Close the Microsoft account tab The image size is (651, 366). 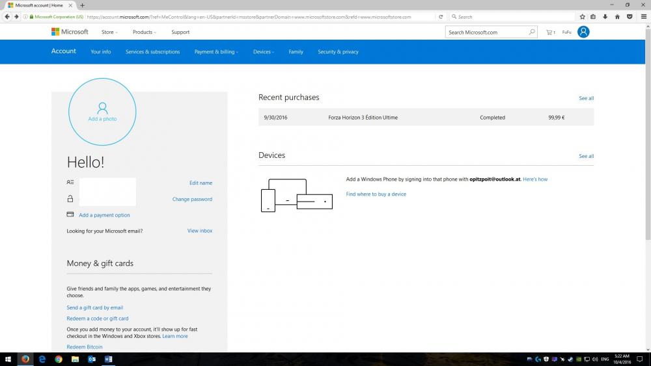pyautogui.click(x=70, y=5)
